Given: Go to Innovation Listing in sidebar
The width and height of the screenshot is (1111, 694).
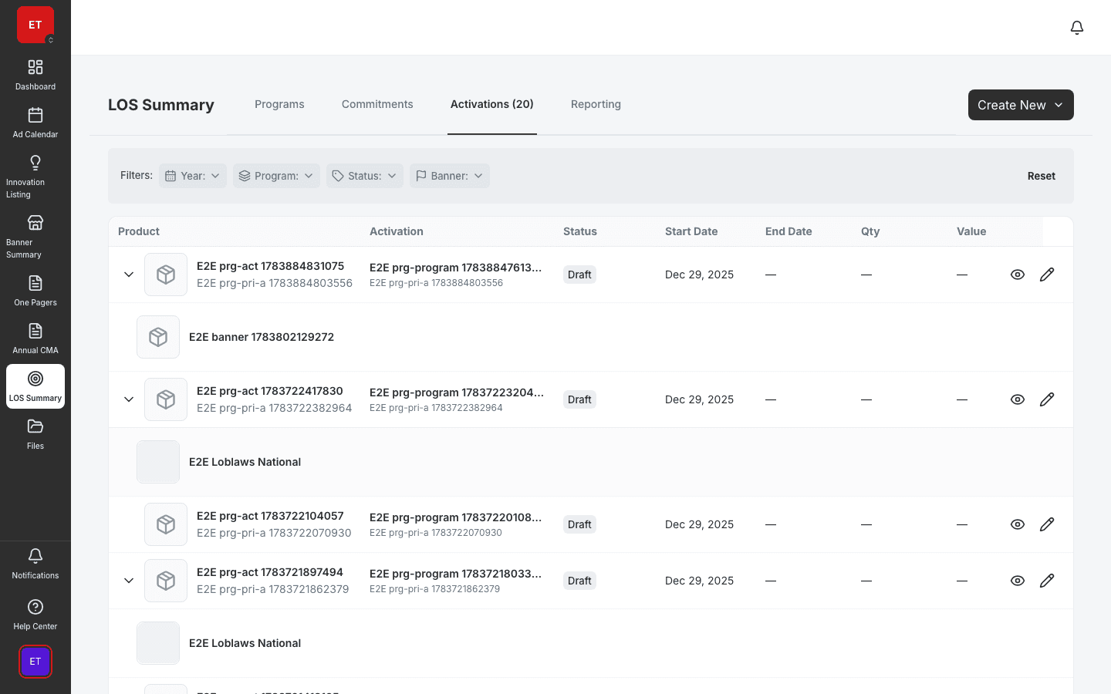Looking at the screenshot, I should tap(35, 177).
